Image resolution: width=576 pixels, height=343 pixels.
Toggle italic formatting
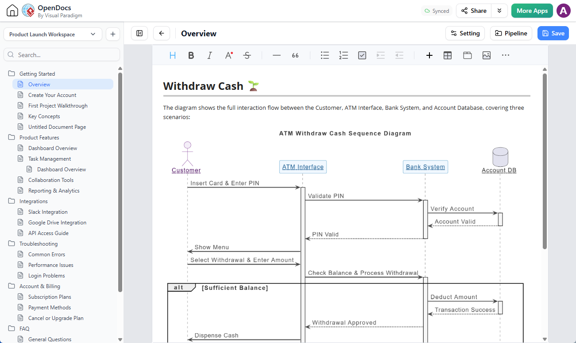pyautogui.click(x=210, y=55)
